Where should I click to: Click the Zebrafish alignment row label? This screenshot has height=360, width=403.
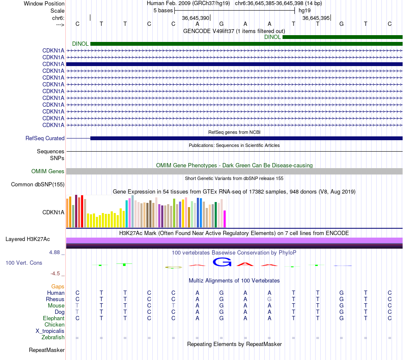(x=53, y=338)
